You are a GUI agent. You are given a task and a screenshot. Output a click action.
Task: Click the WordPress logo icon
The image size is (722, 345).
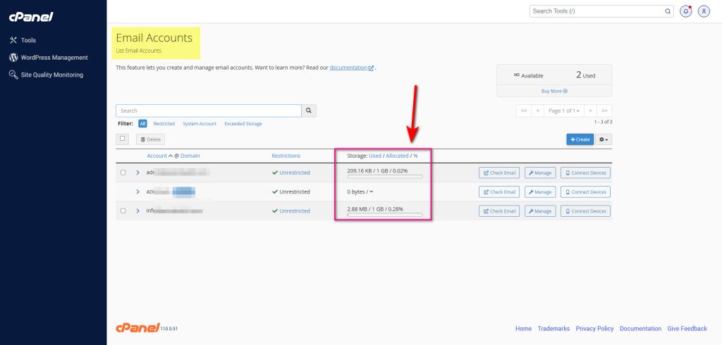coord(13,58)
